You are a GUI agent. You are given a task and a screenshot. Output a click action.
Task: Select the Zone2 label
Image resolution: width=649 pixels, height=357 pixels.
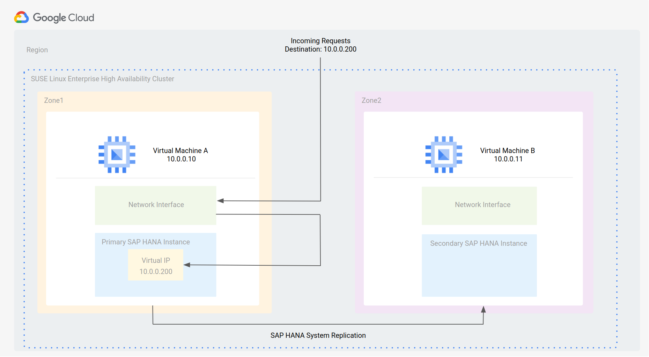point(371,100)
